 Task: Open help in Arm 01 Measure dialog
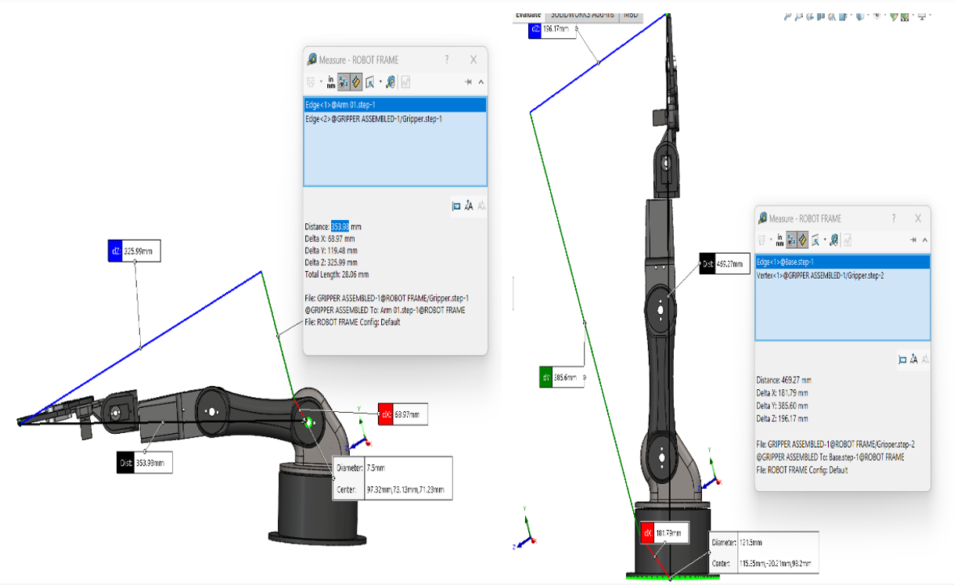pos(447,60)
